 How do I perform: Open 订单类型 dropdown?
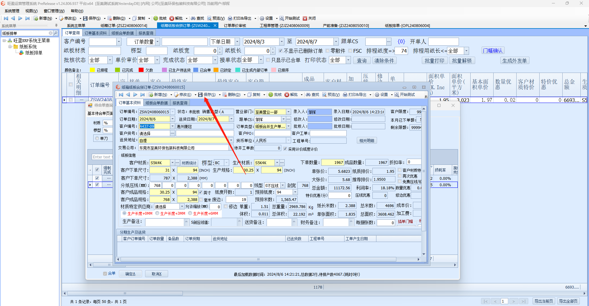[x=288, y=126]
